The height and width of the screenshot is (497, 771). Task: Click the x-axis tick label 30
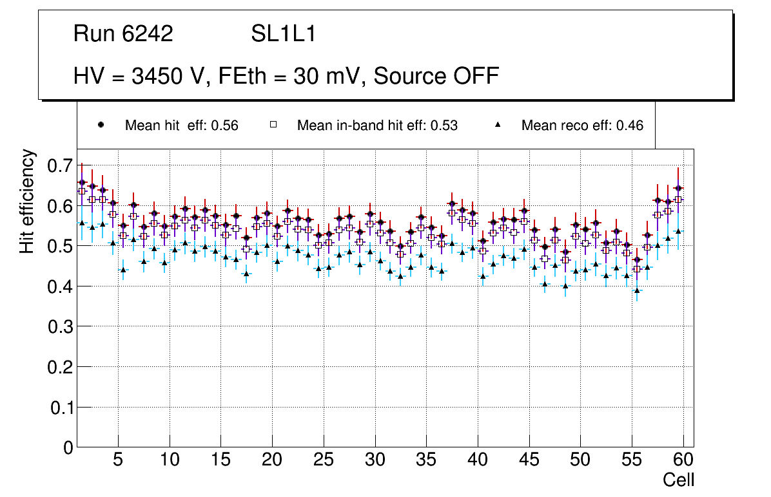(x=375, y=460)
